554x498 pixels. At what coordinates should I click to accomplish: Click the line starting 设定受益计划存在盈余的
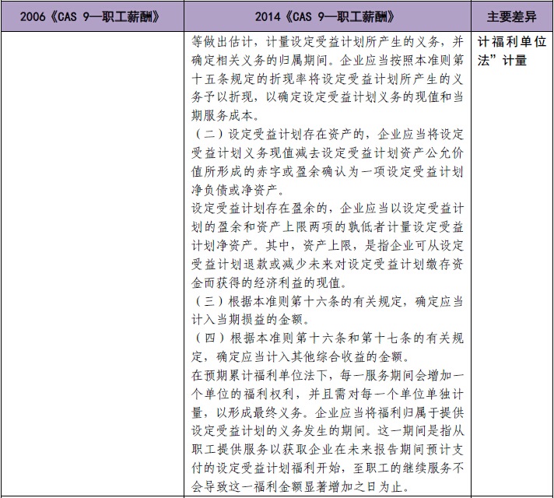point(327,209)
